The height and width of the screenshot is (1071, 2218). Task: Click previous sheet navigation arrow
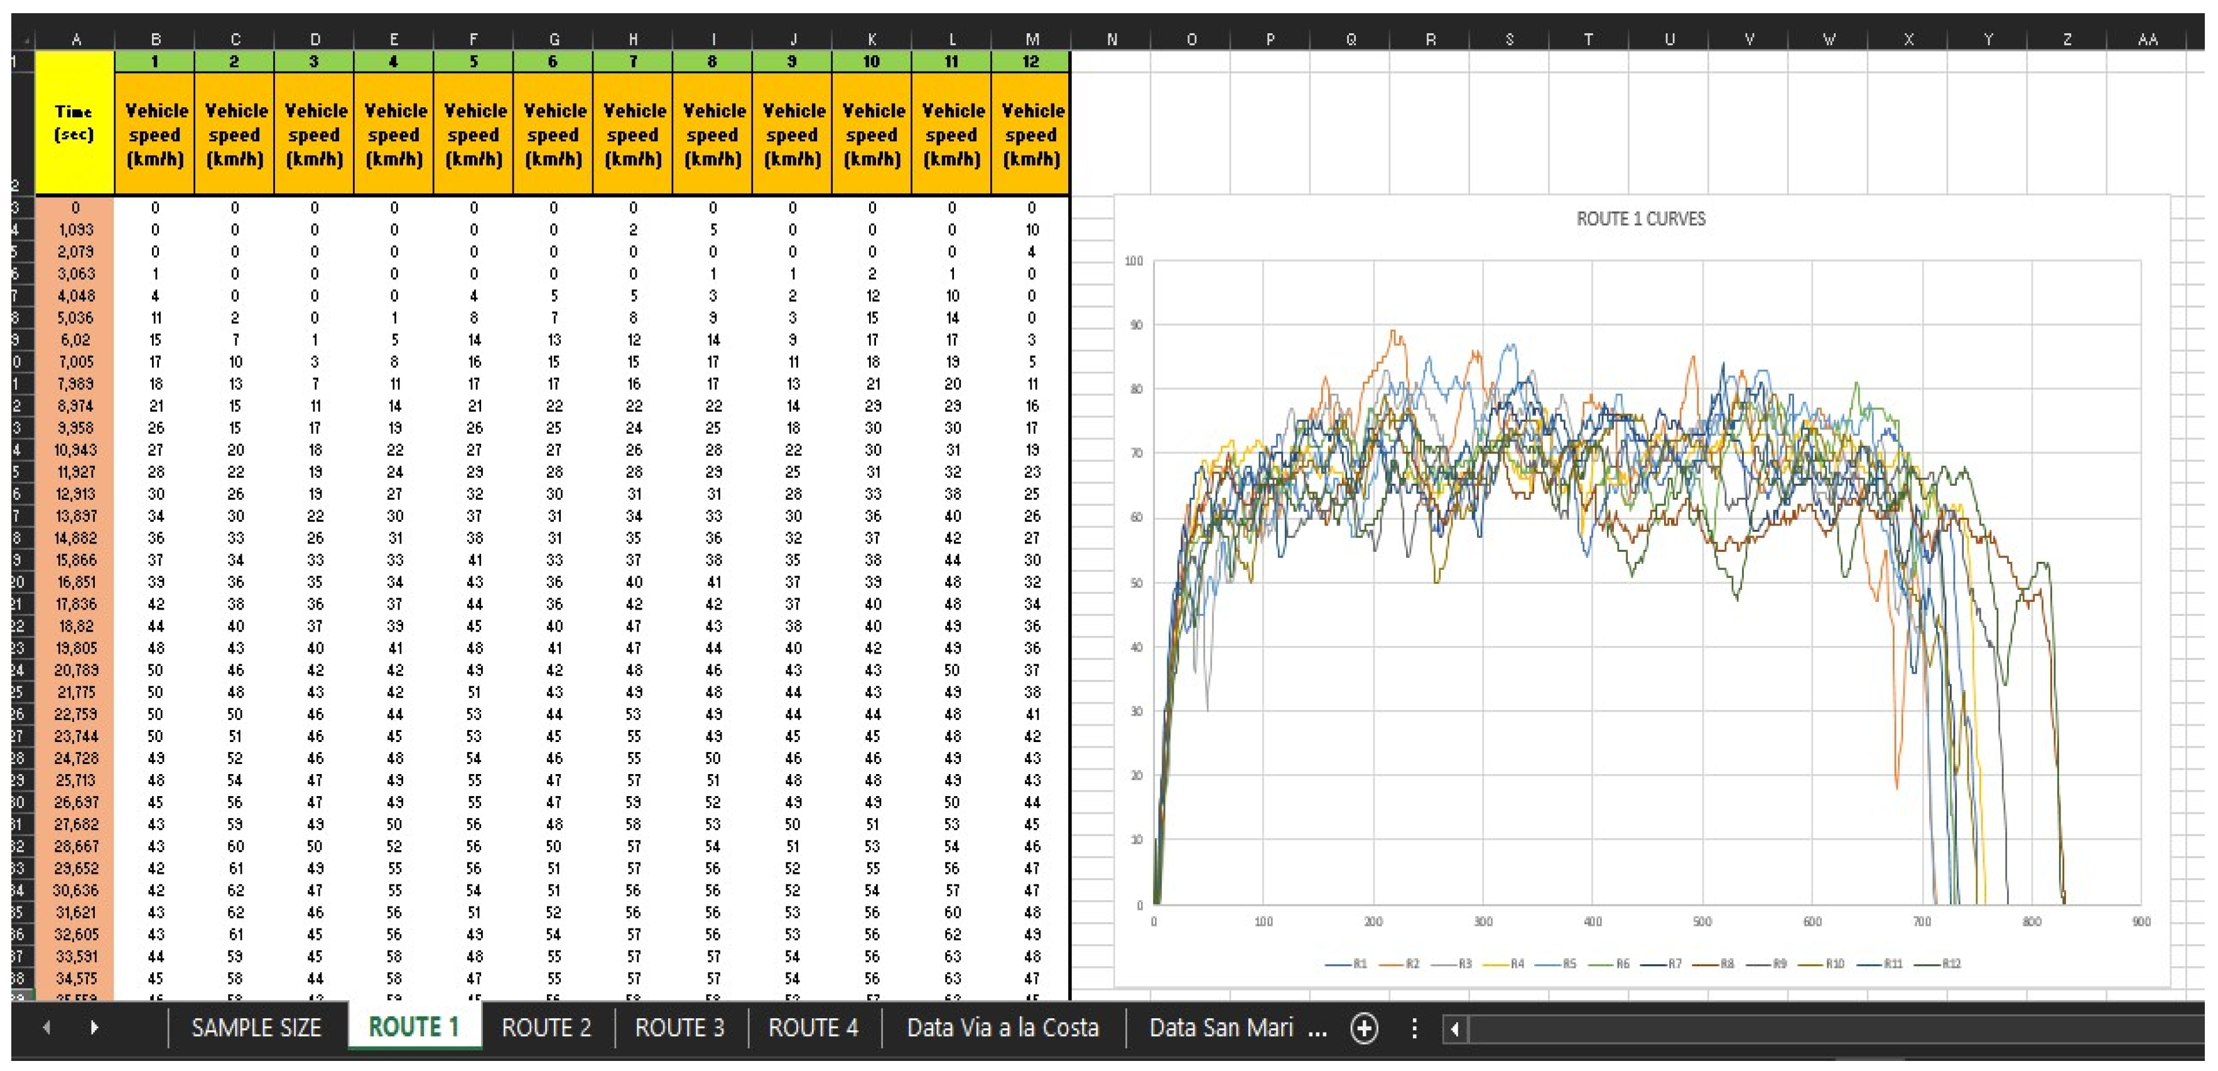(x=46, y=1027)
